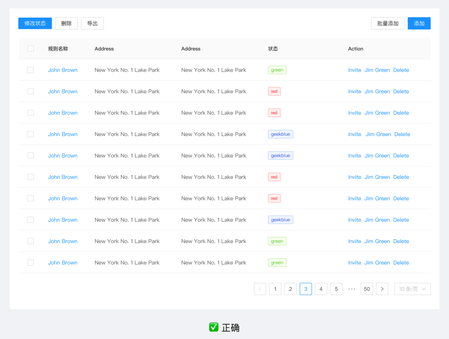
Task: Jump to page 50 in pagination
Action: pos(367,289)
